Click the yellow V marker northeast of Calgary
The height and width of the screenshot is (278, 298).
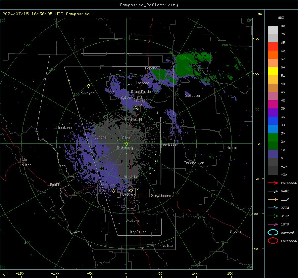138,189
